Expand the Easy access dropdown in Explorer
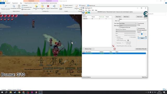167x94 pixels. coord(73,7)
